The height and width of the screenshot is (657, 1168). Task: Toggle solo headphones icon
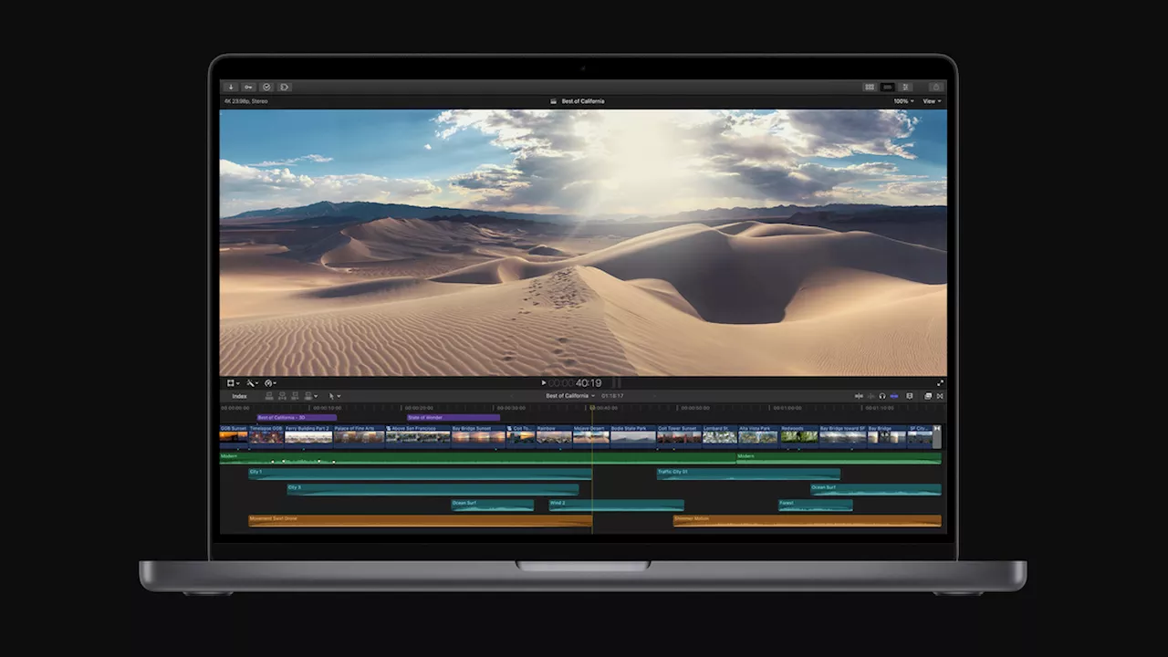(x=882, y=396)
